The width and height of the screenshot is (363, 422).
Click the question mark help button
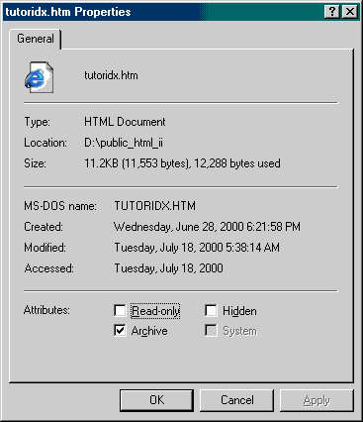(x=332, y=12)
